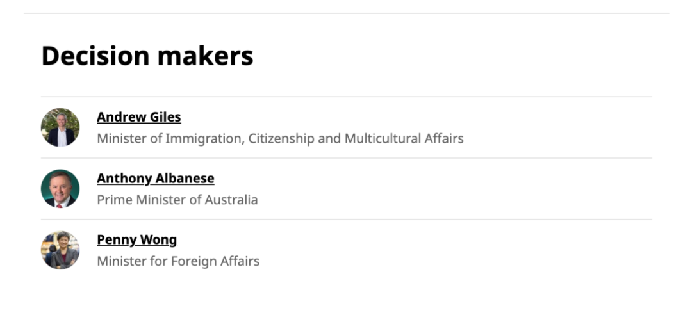The image size is (692, 329).
Task: Open the Penny Wong name link
Action: click(136, 240)
